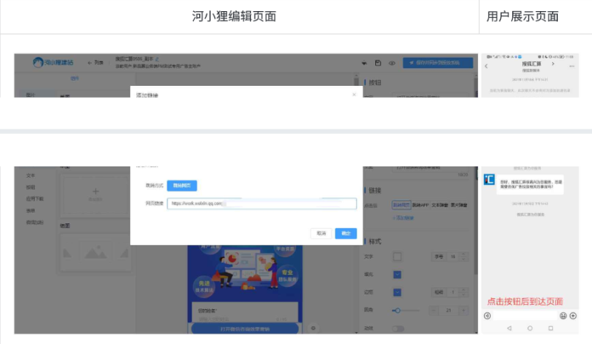
Task: Tap the message text field in phone chat
Action: 525,316
